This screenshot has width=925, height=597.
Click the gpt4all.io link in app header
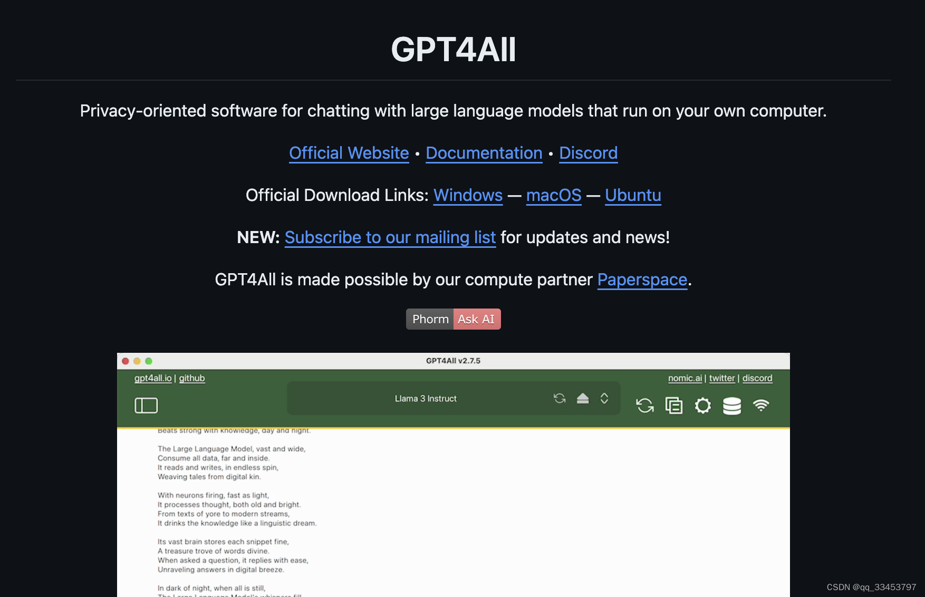[x=153, y=378]
